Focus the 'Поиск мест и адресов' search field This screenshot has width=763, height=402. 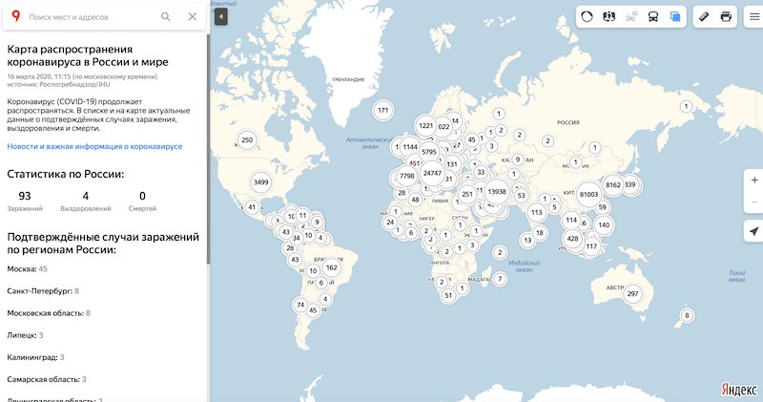point(93,17)
